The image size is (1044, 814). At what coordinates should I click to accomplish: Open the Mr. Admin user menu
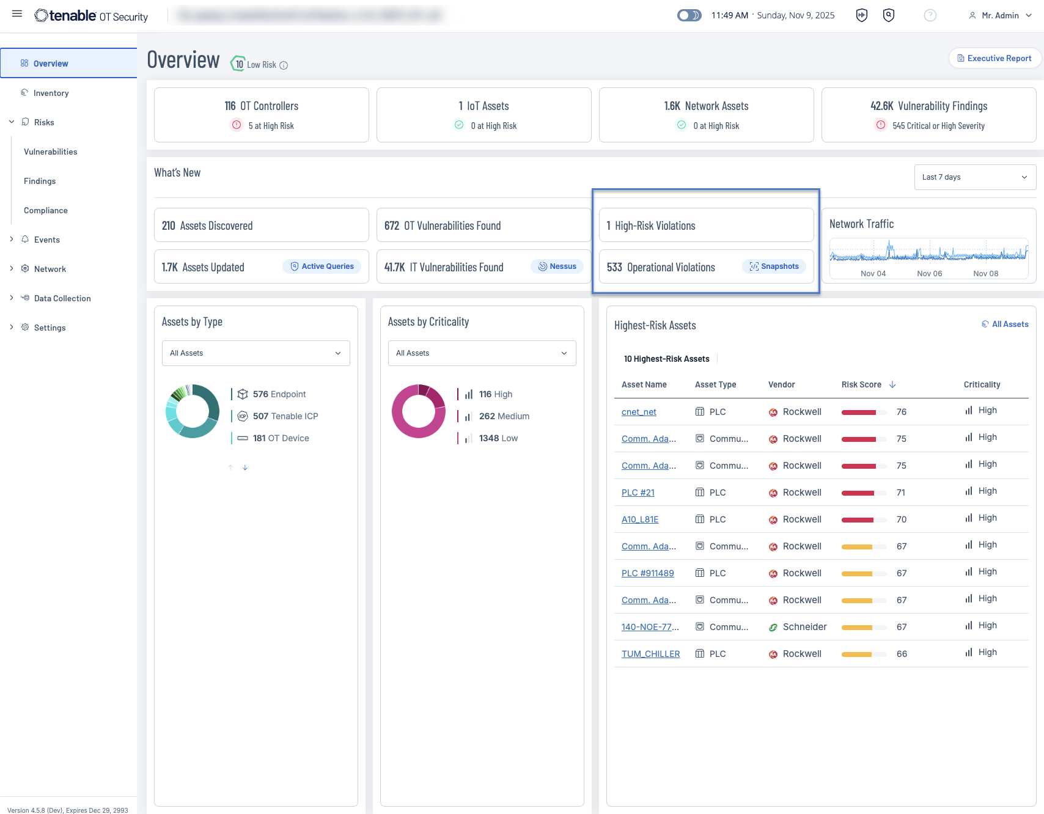[1000, 15]
